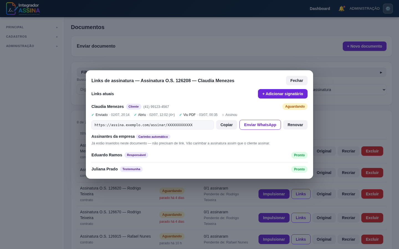Expand the PRINCIPAL sidebar section

tap(32, 27)
